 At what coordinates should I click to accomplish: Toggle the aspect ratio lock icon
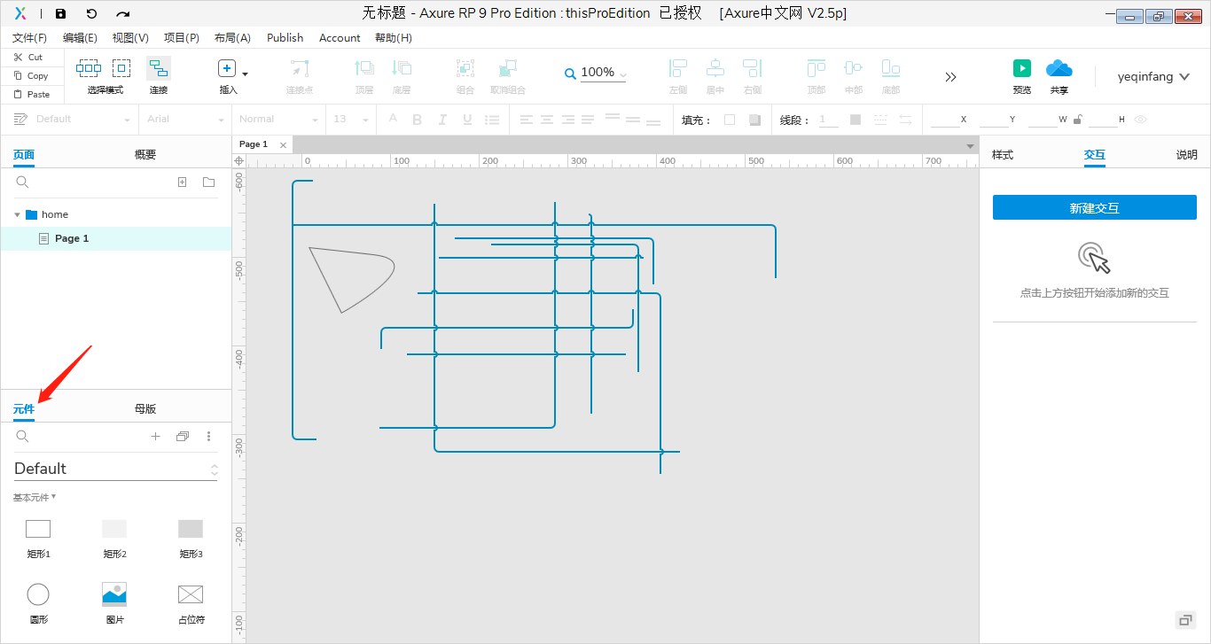coord(1077,120)
